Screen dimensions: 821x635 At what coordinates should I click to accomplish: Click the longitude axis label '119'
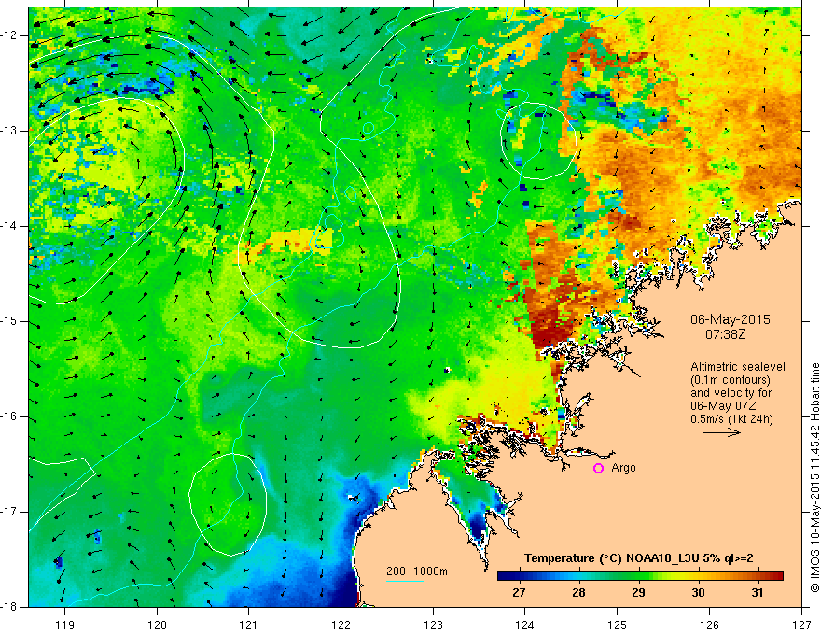pyautogui.click(x=65, y=625)
